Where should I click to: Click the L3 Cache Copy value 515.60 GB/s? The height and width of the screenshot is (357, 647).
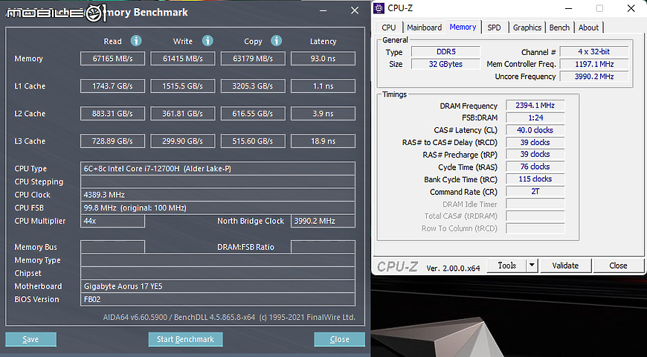click(253, 141)
